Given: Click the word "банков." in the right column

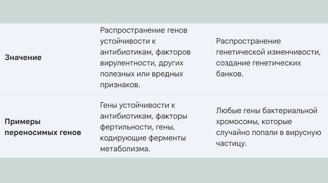Looking at the screenshot, I should [230, 74].
